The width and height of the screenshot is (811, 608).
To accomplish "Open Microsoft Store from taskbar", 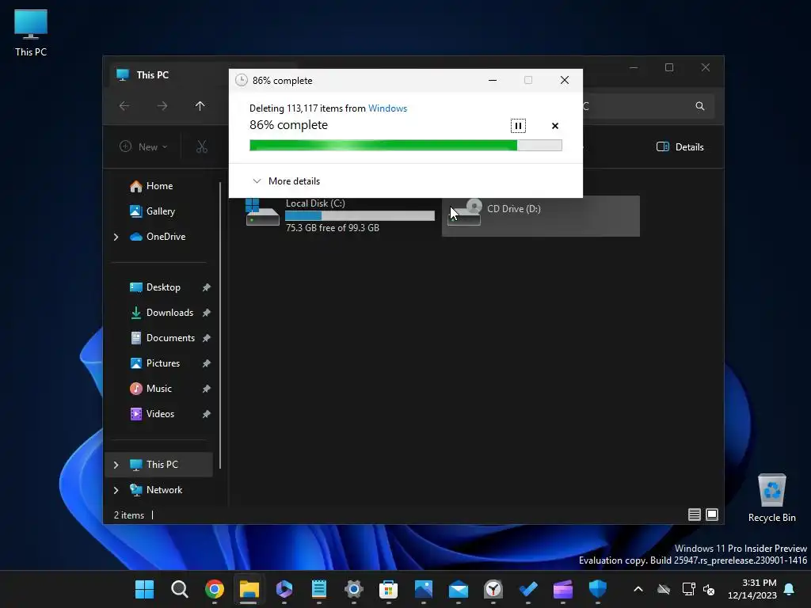I will (x=388, y=589).
